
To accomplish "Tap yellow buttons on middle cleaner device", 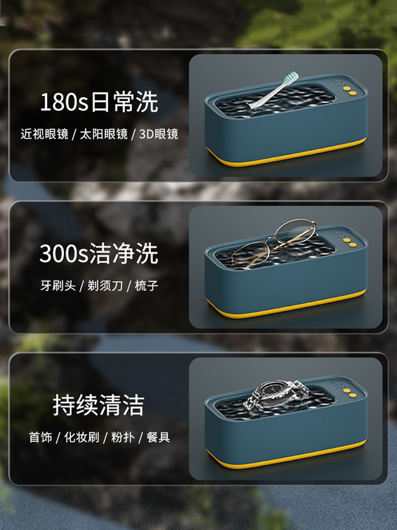I will [349, 242].
